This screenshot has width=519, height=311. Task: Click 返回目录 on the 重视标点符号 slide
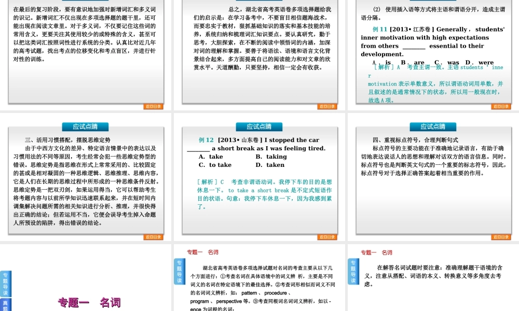point(501,237)
